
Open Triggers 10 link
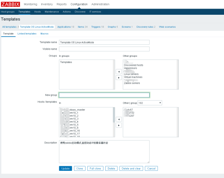(x=98, y=27)
